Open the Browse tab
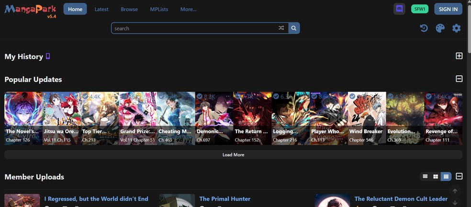471x207 pixels. (129, 9)
